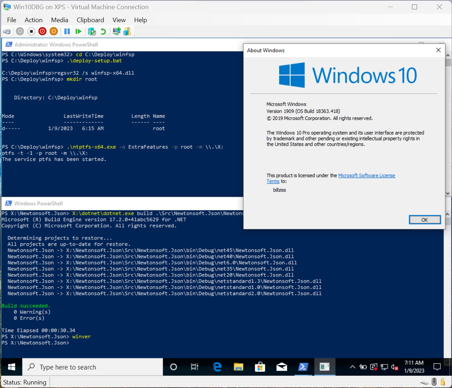Pause the virtual machine

(x=67, y=31)
